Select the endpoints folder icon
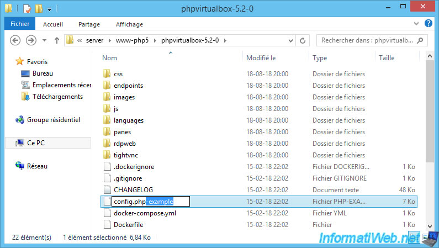The height and width of the screenshot is (248, 439). coord(107,85)
